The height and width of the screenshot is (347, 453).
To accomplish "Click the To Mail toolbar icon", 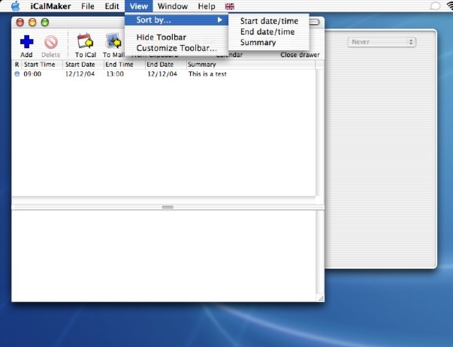I will 113,41.
